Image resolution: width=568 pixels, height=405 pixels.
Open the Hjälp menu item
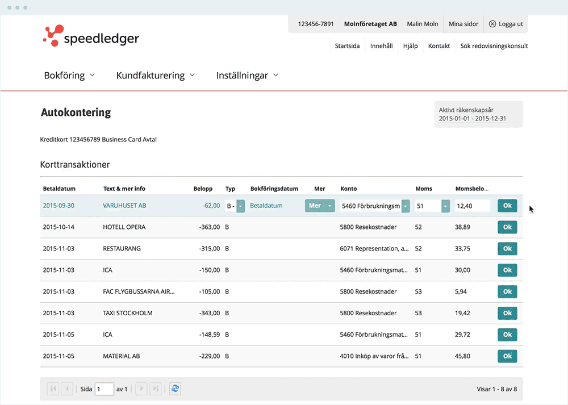(x=410, y=46)
